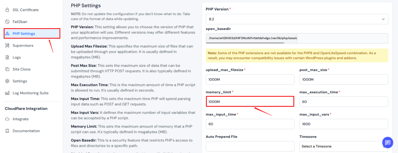The width and height of the screenshot is (398, 153).
Task: Select Supervisors in the sidebar menu
Action: pyautogui.click(x=23, y=45)
